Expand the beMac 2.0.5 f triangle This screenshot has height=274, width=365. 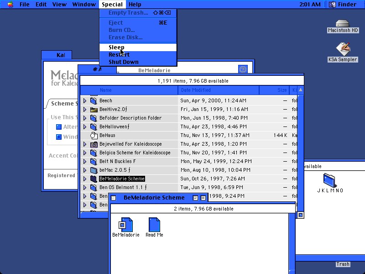(x=85, y=170)
